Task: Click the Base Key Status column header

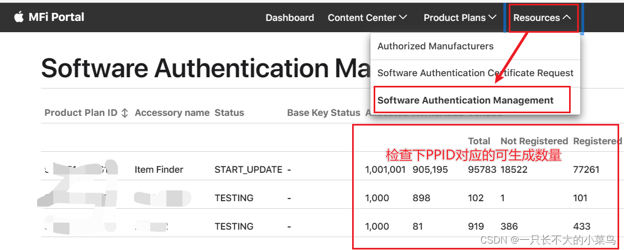Action: click(324, 113)
